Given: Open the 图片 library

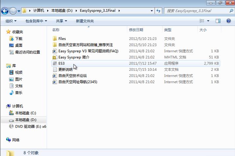Looking at the screenshot, I should 19,79.
